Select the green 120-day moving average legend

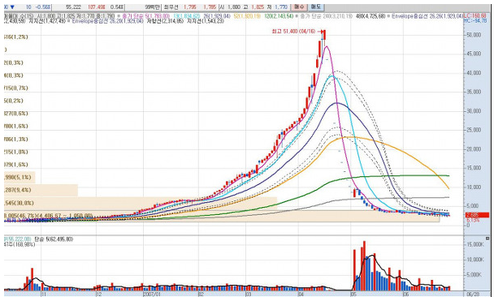point(279,16)
